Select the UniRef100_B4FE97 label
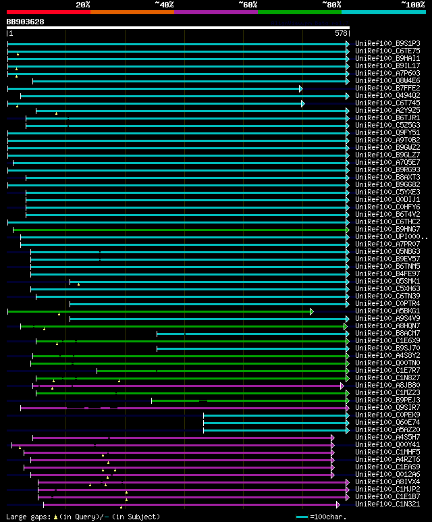The height and width of the screenshot is (522, 432). point(387,273)
